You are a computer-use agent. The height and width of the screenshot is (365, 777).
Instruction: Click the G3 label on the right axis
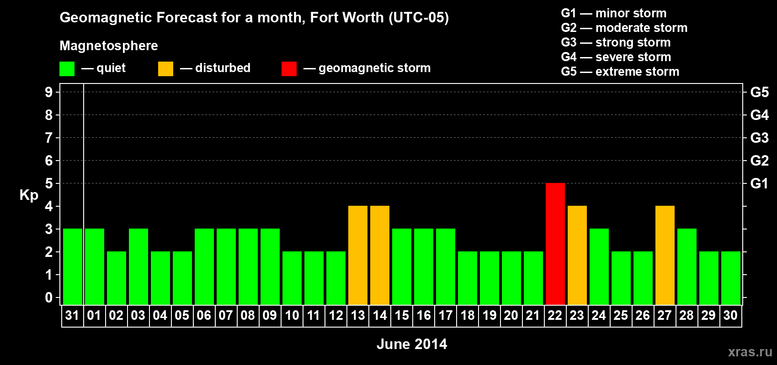coord(759,138)
